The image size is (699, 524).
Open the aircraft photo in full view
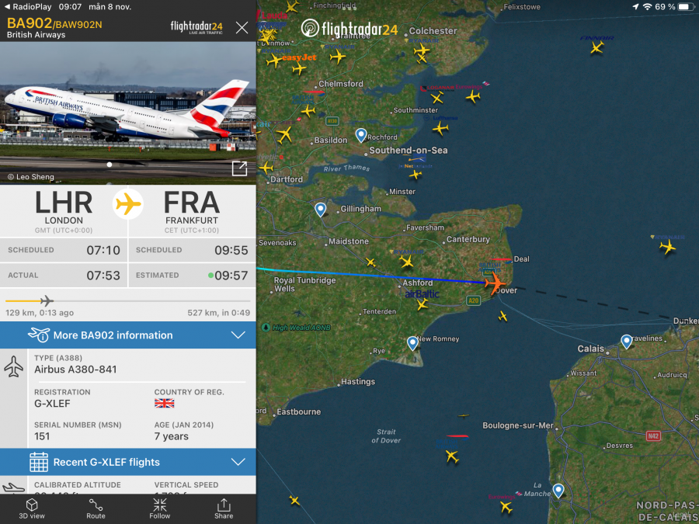click(239, 168)
